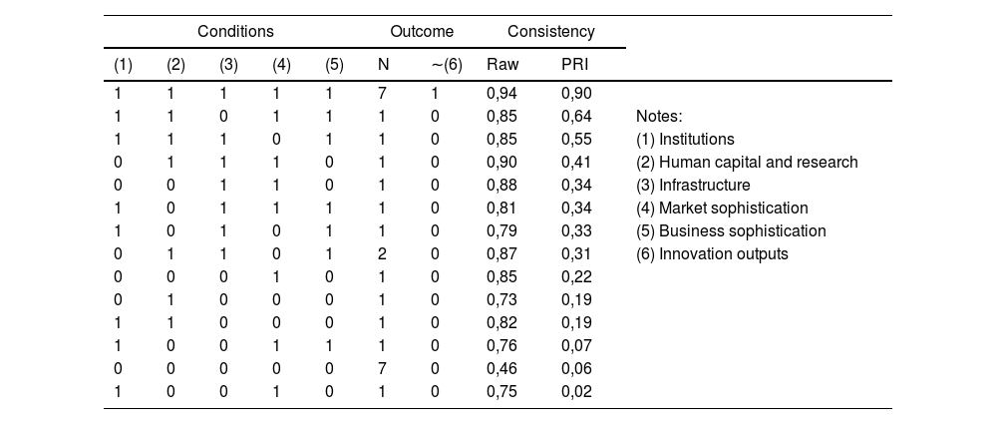Click the ~(6) column header
Image resolution: width=997 pixels, height=424 pixels.
click(x=447, y=66)
